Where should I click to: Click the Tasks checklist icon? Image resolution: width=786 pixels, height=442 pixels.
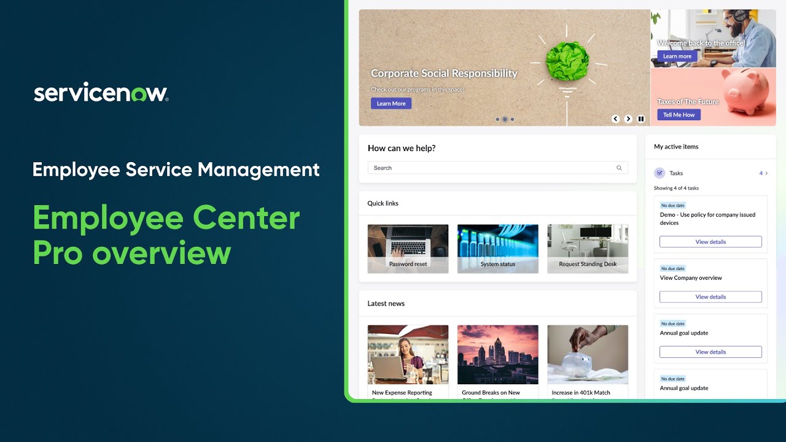point(660,173)
